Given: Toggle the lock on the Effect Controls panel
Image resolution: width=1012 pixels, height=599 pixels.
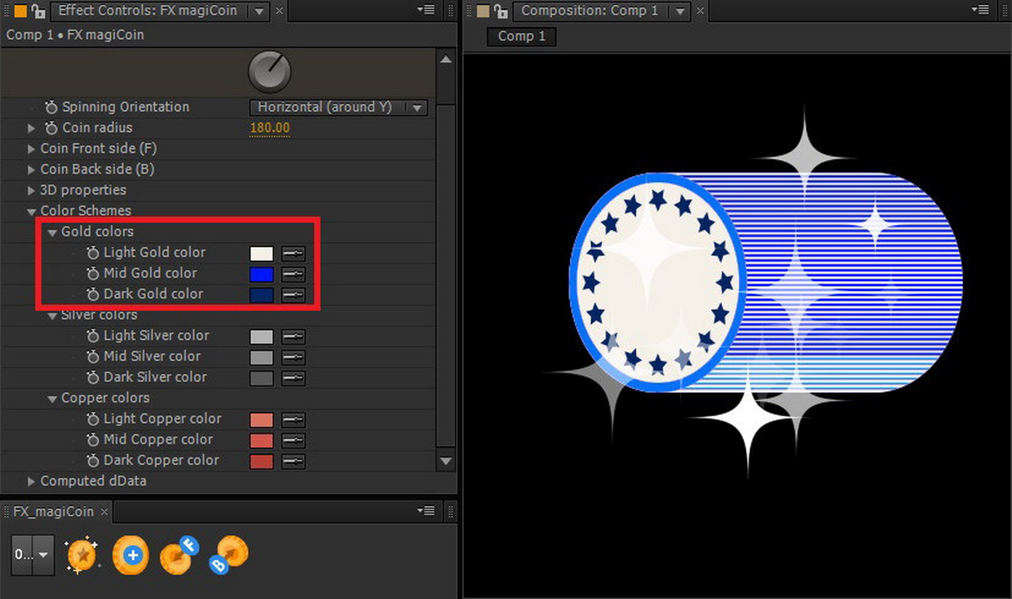Looking at the screenshot, I should point(38,10).
